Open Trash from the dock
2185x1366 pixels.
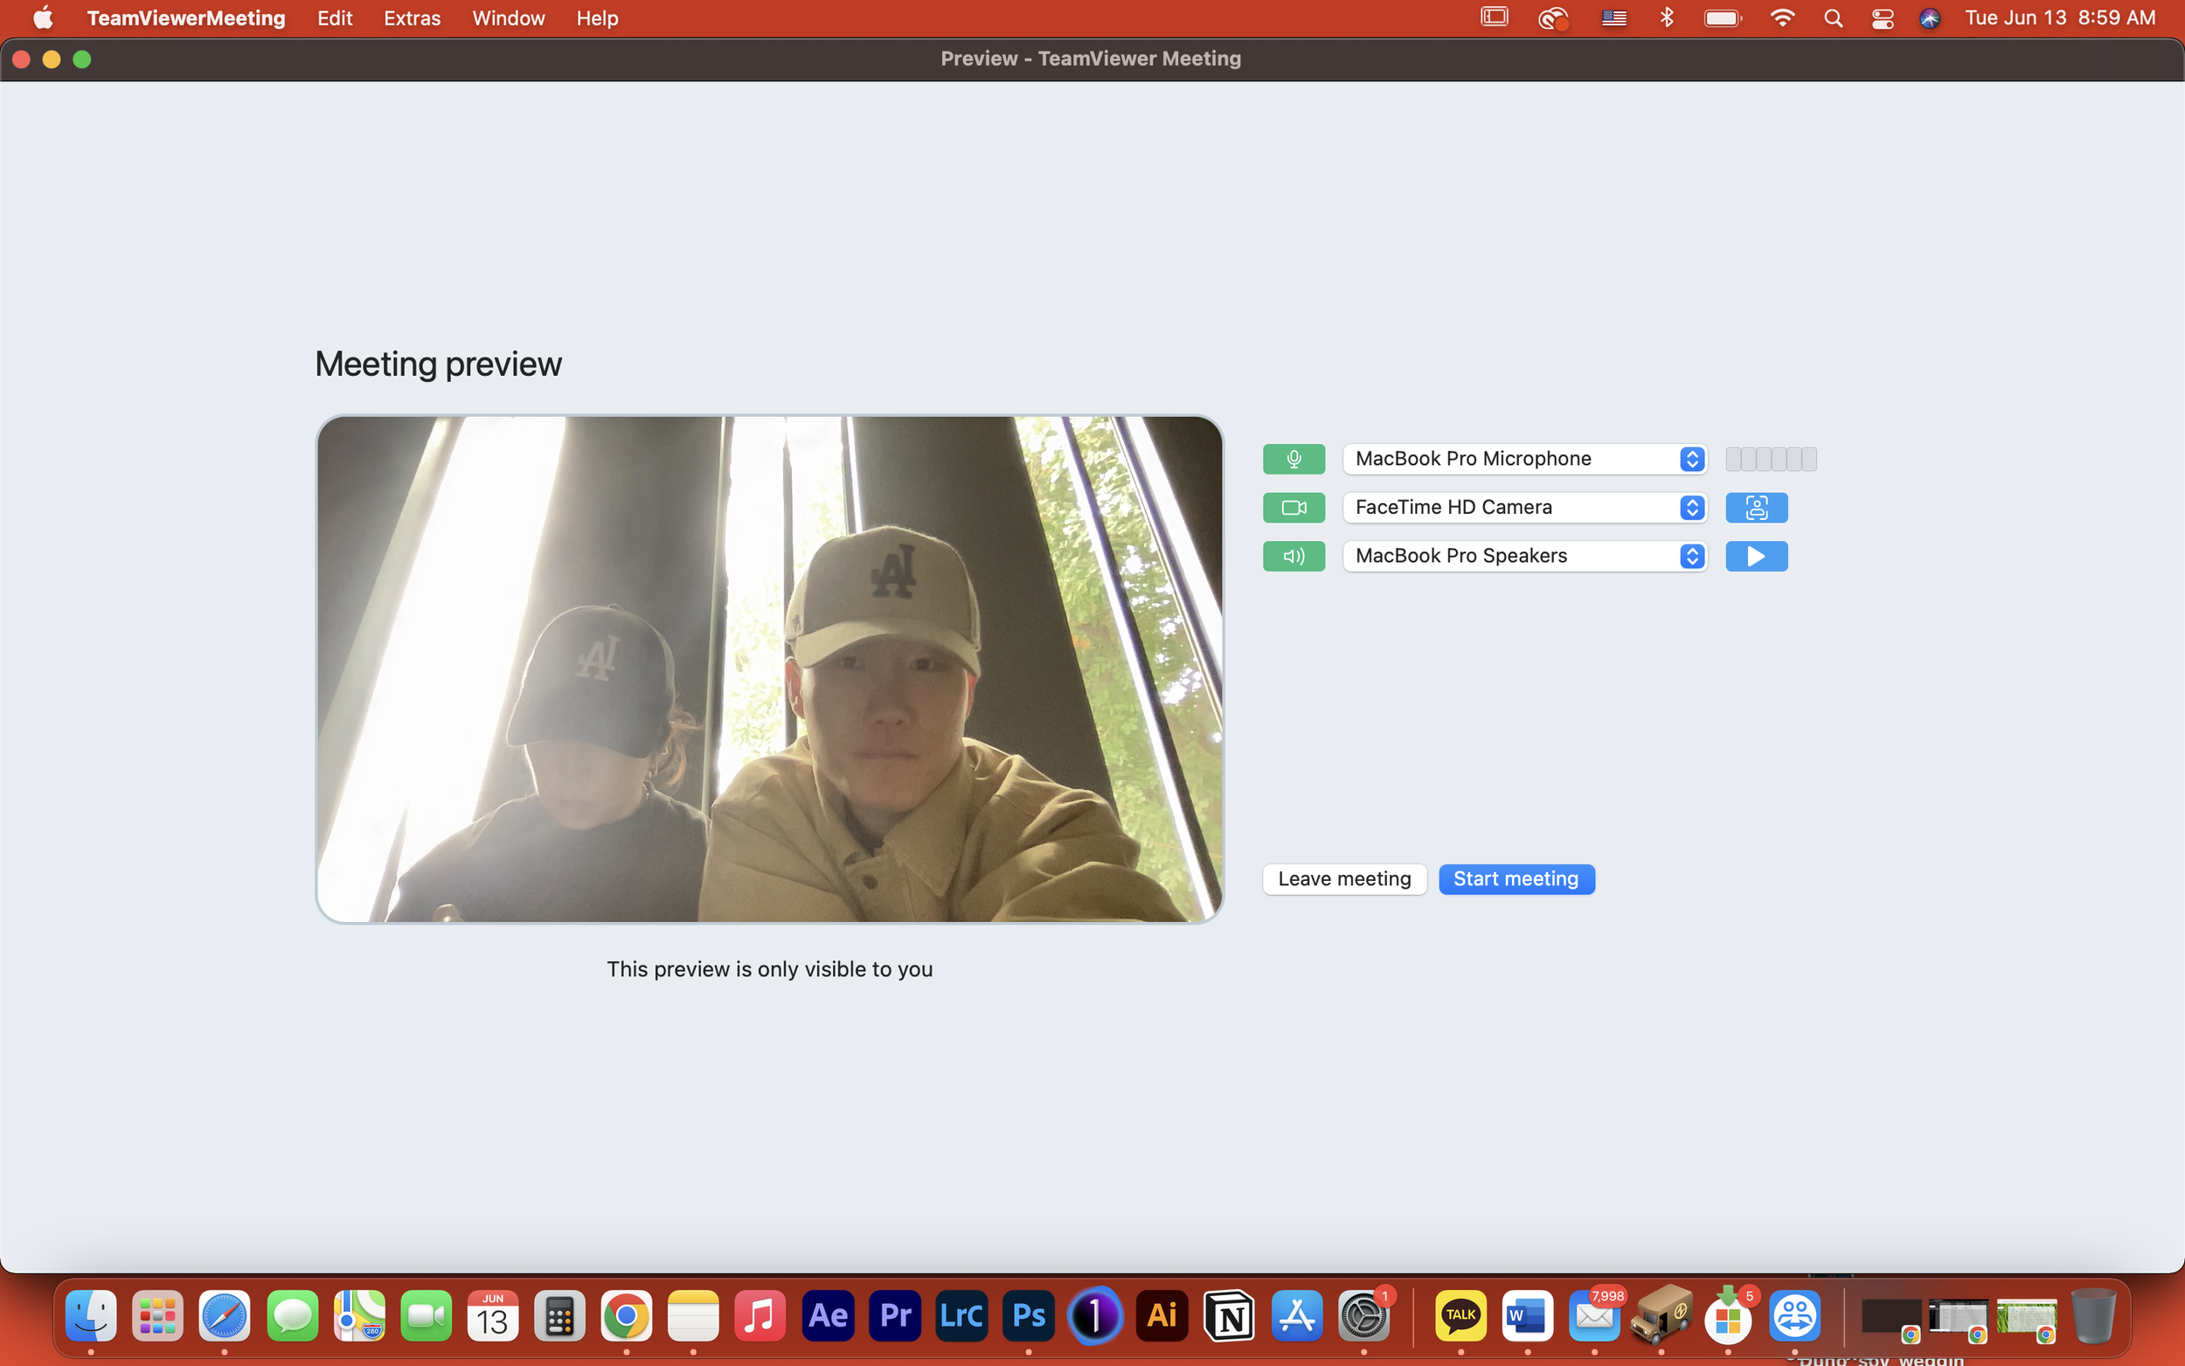click(2093, 1315)
